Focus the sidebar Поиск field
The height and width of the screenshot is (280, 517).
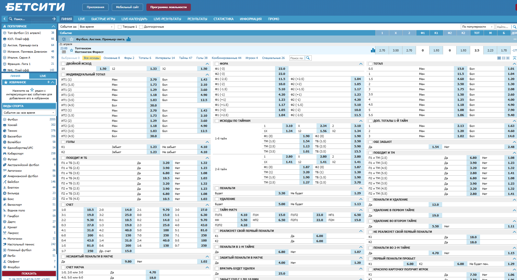[32, 19]
